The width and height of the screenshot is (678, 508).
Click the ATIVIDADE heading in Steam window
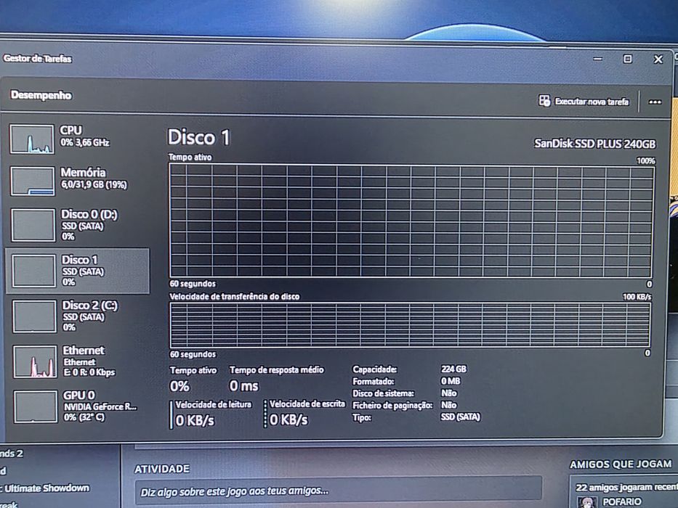(x=162, y=469)
